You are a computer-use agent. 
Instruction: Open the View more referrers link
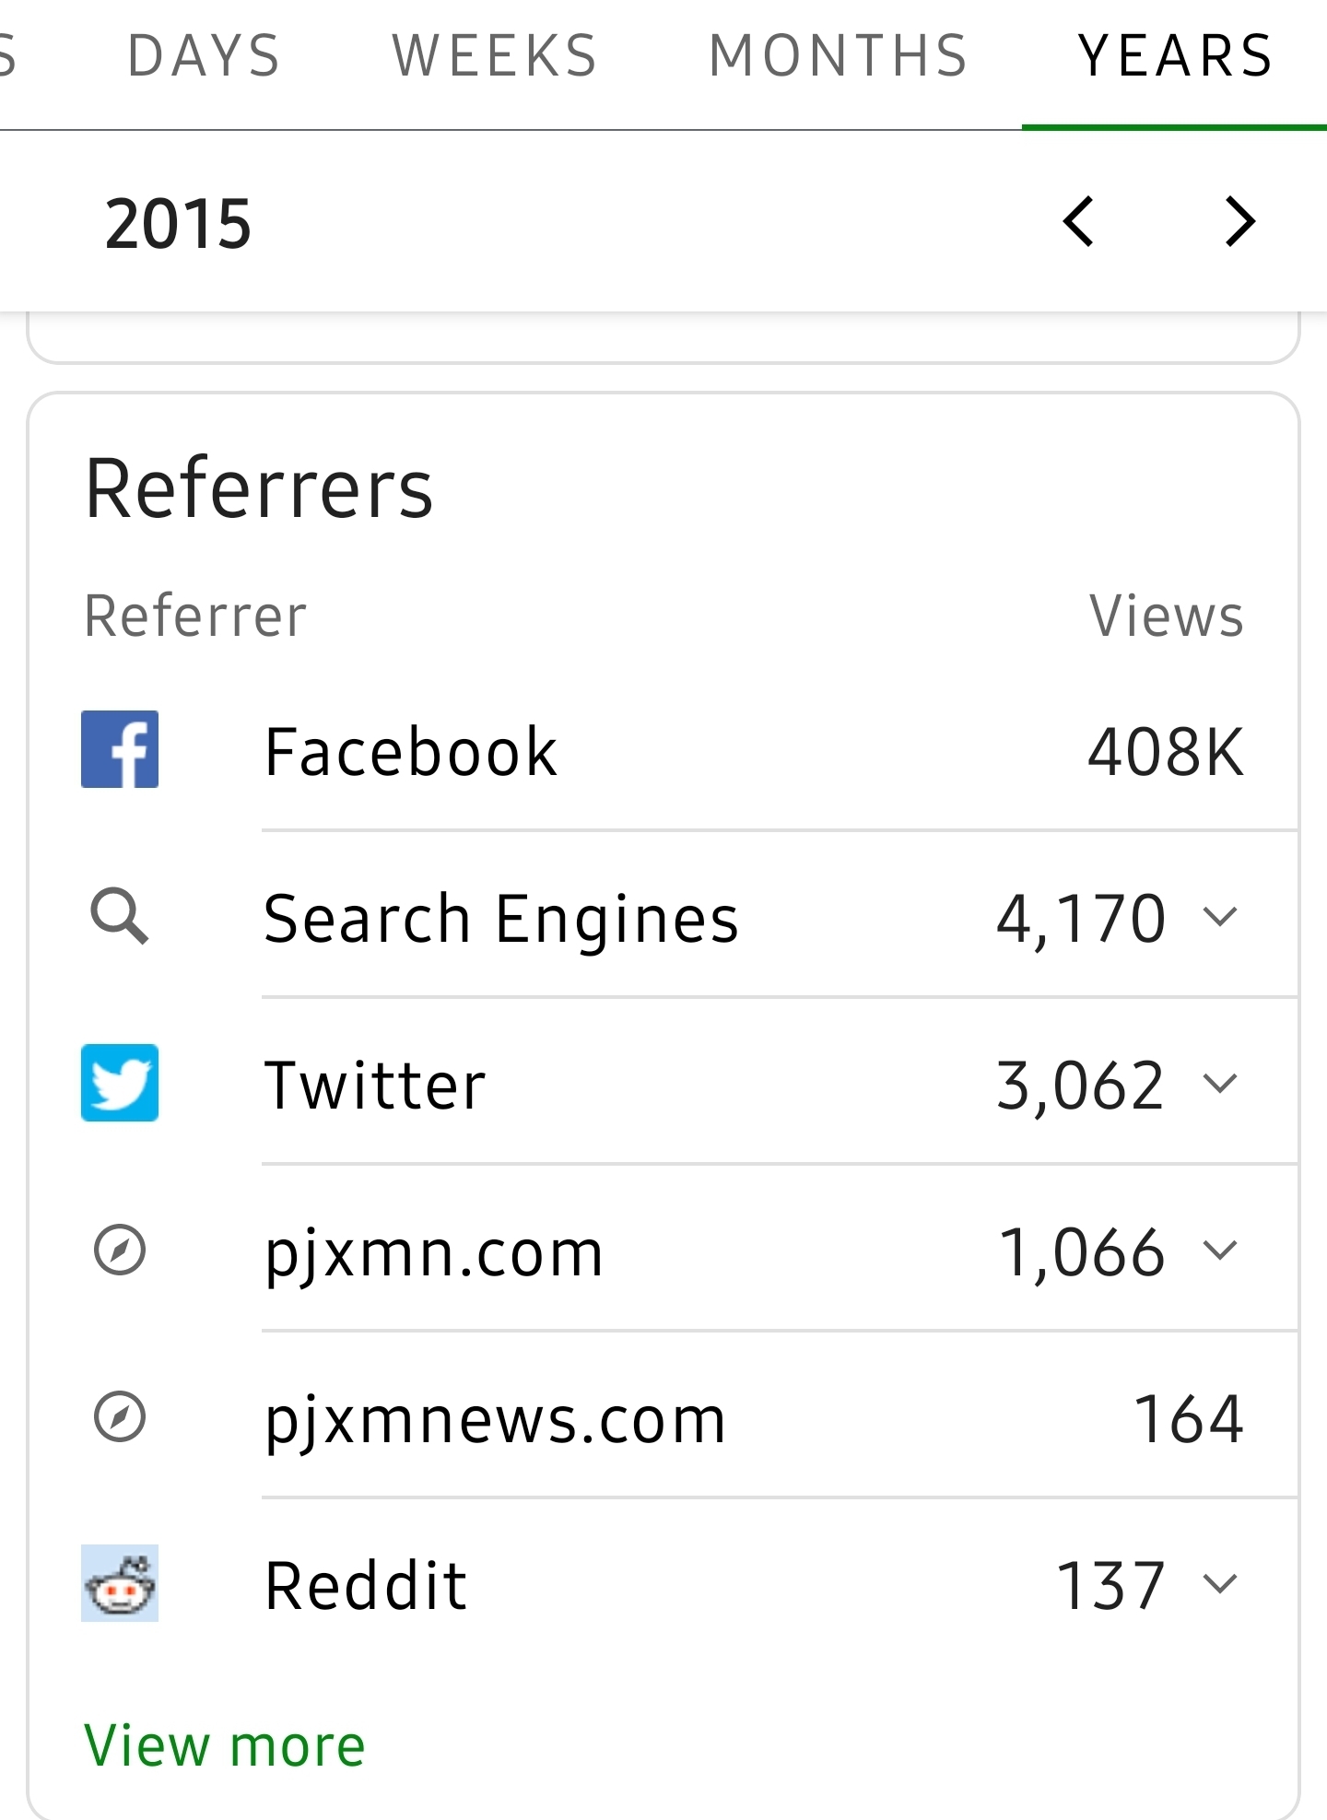coord(225,1745)
